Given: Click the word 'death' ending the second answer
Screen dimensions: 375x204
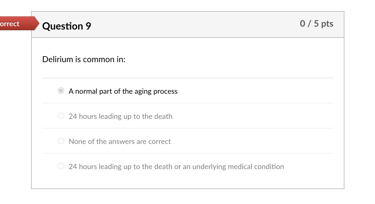Looking at the screenshot, I should pyautogui.click(x=163, y=116).
